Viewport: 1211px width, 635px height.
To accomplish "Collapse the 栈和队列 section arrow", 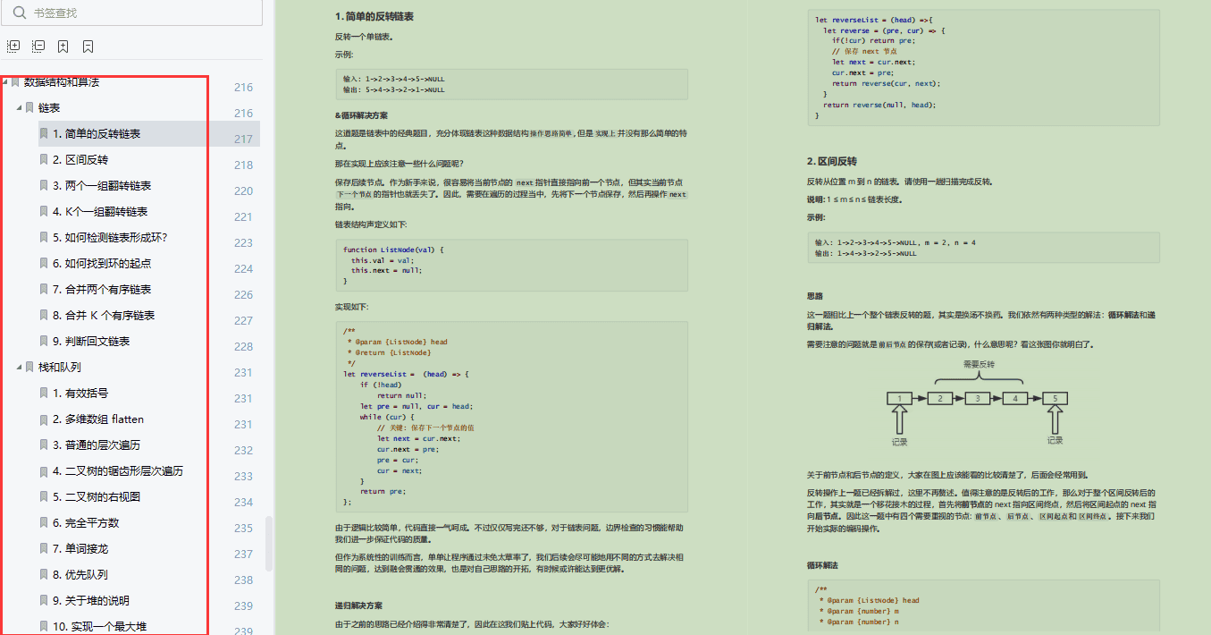I will [x=18, y=367].
